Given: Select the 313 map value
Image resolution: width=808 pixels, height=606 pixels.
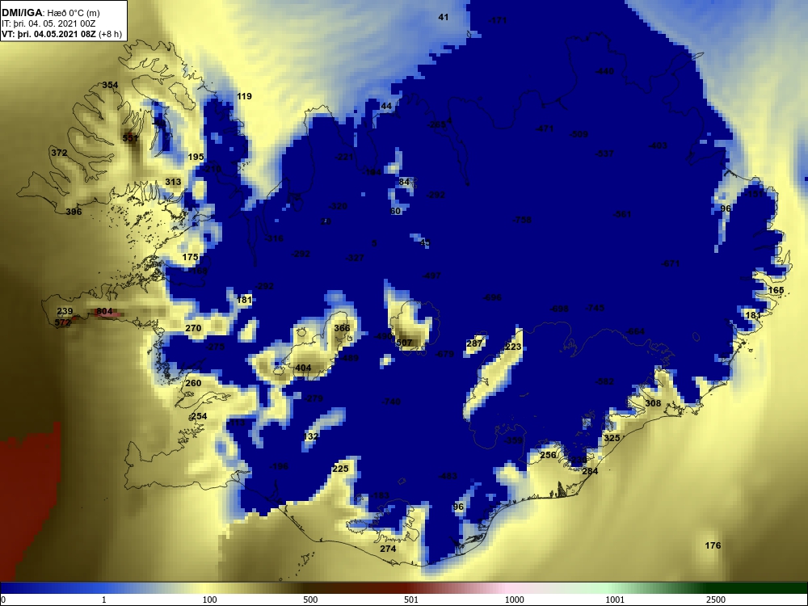Looking at the screenshot, I should [x=173, y=182].
